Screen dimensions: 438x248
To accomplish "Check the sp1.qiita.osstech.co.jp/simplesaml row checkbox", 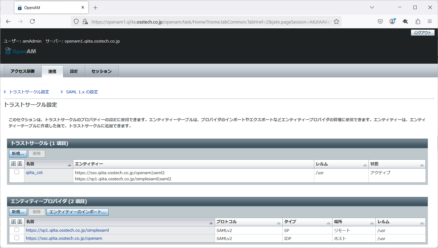I will point(17,230).
